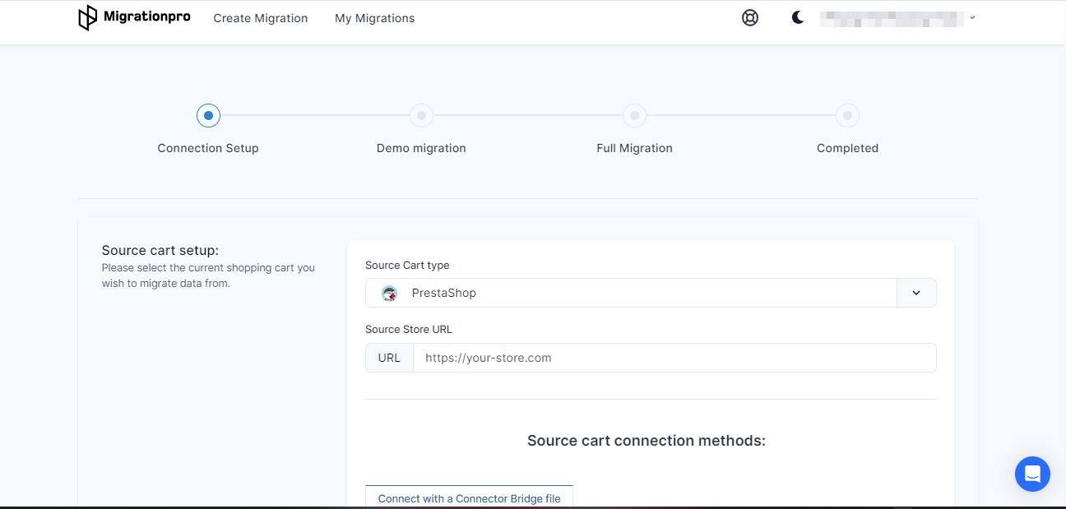The image size is (1066, 509).
Task: Click the Migrationpro logo
Action: [134, 17]
